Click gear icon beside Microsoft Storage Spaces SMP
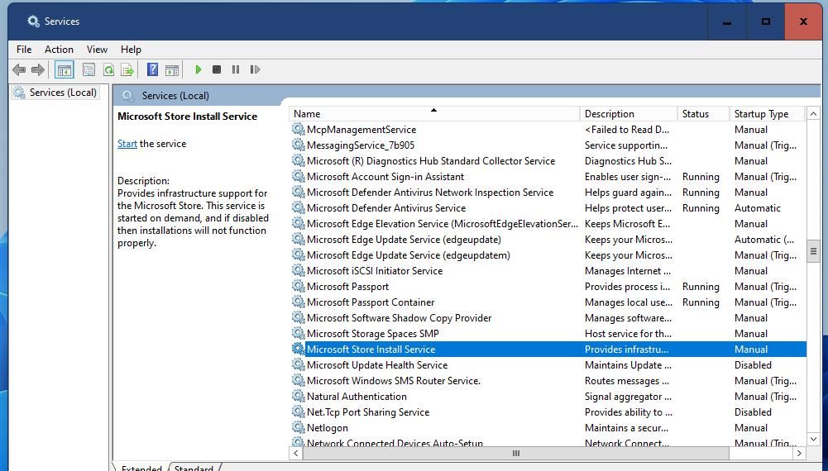The height and width of the screenshot is (471, 828). (299, 333)
